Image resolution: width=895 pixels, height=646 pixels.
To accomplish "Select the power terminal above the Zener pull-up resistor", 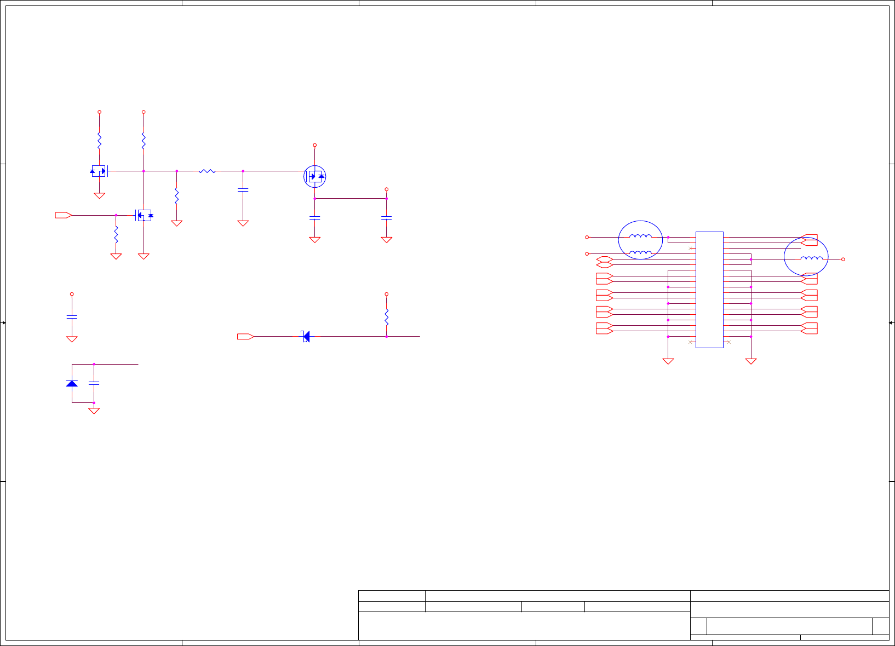I will (x=387, y=294).
